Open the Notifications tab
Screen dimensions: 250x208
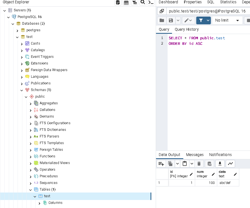click(x=220, y=155)
